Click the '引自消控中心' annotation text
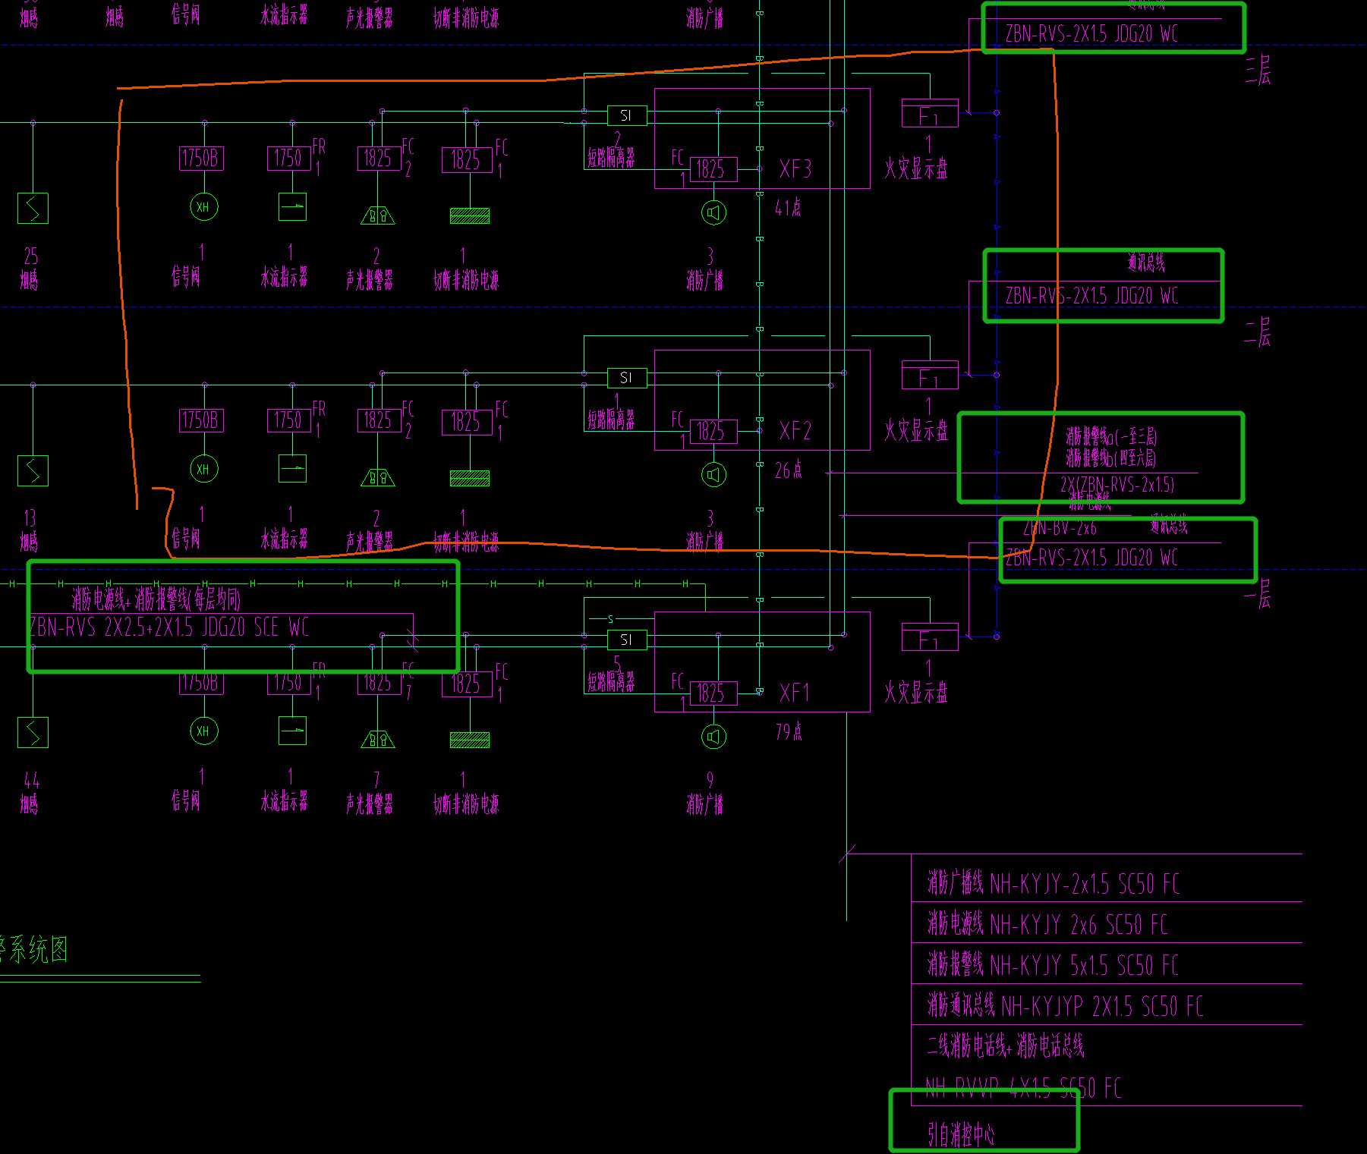Image resolution: width=1367 pixels, height=1154 pixels. (x=962, y=1134)
